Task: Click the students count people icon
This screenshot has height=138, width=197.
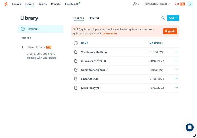Action: [x=135, y=4]
